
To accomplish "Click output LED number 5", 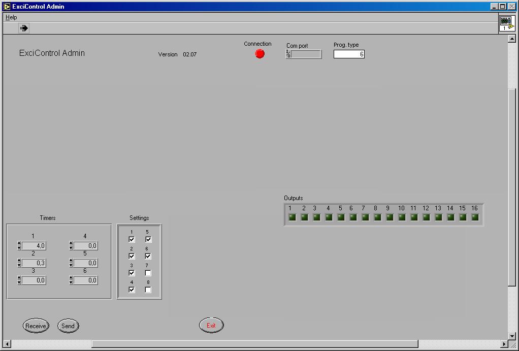I will pyautogui.click(x=341, y=217).
